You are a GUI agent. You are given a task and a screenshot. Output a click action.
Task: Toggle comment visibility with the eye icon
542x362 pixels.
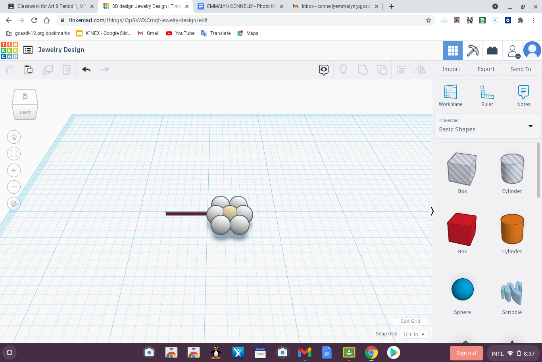click(323, 69)
